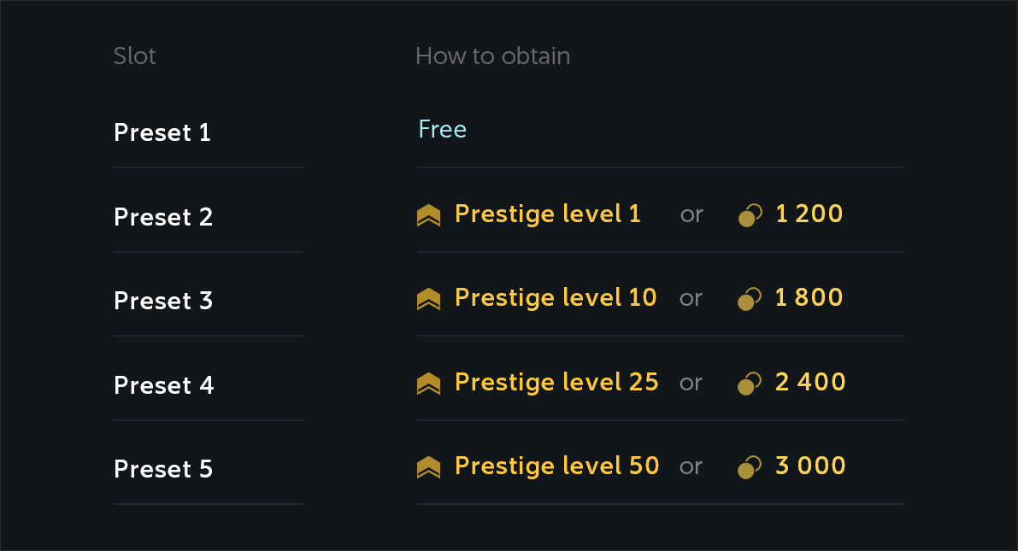Screen dimensions: 1018x551
Task: Click the Prestige level 10 requirement text
Action: pos(556,297)
